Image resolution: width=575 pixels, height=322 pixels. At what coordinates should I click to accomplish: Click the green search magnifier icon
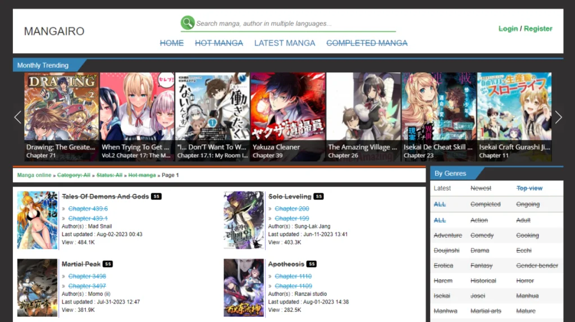(188, 23)
